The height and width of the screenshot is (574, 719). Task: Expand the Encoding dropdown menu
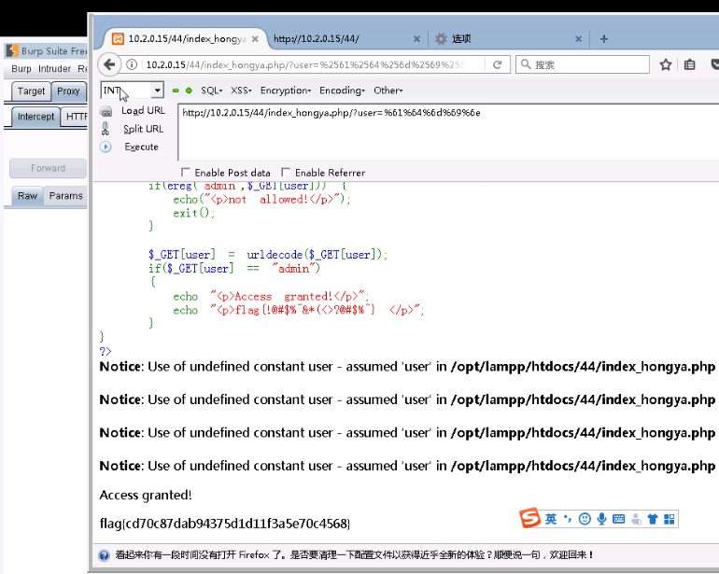[342, 91]
